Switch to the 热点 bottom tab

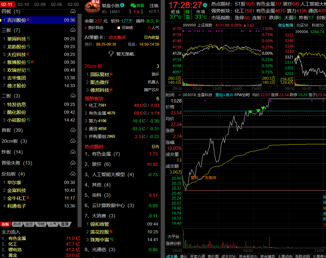[x=18, y=224]
